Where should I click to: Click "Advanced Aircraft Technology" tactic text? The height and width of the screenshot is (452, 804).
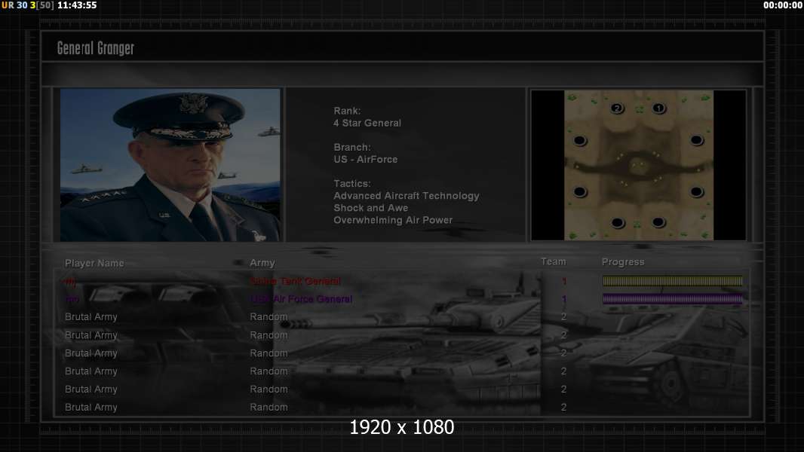(x=406, y=196)
